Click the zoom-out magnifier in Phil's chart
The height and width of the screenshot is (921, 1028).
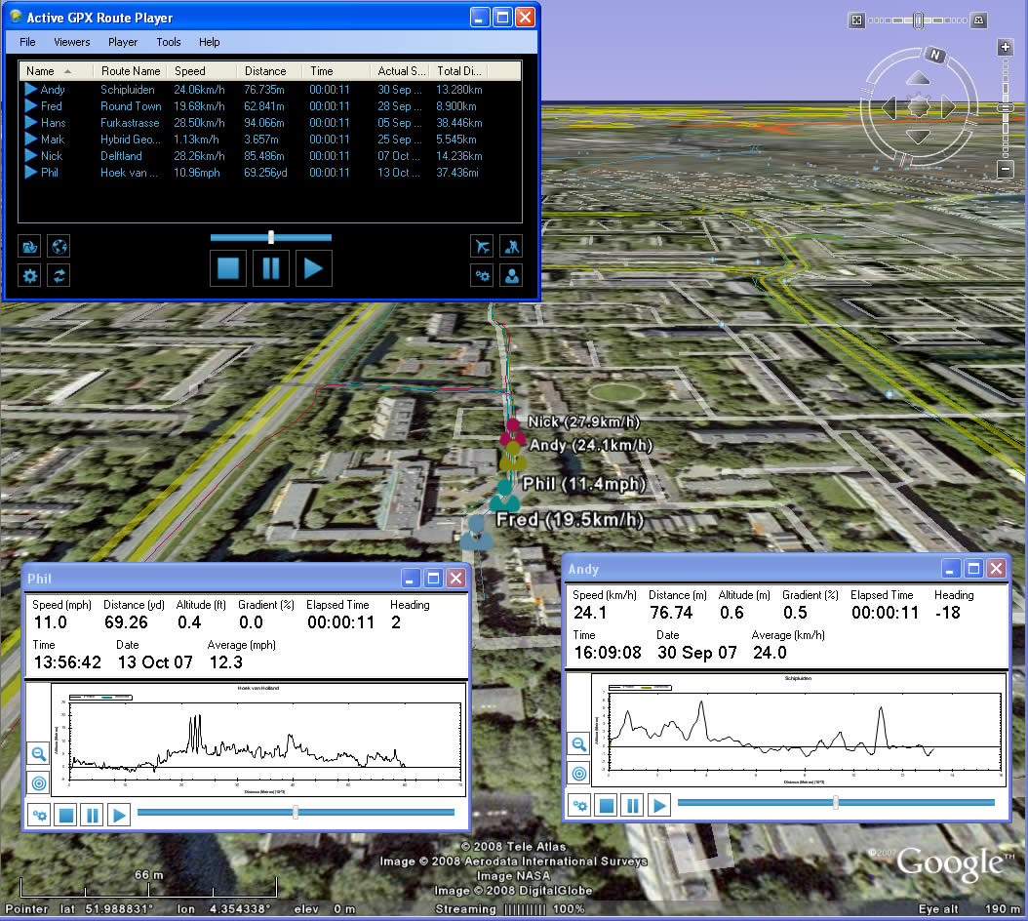click(38, 753)
